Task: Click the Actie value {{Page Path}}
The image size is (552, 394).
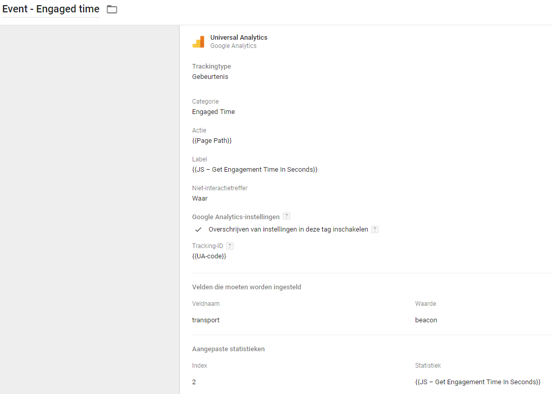Action: coord(212,141)
